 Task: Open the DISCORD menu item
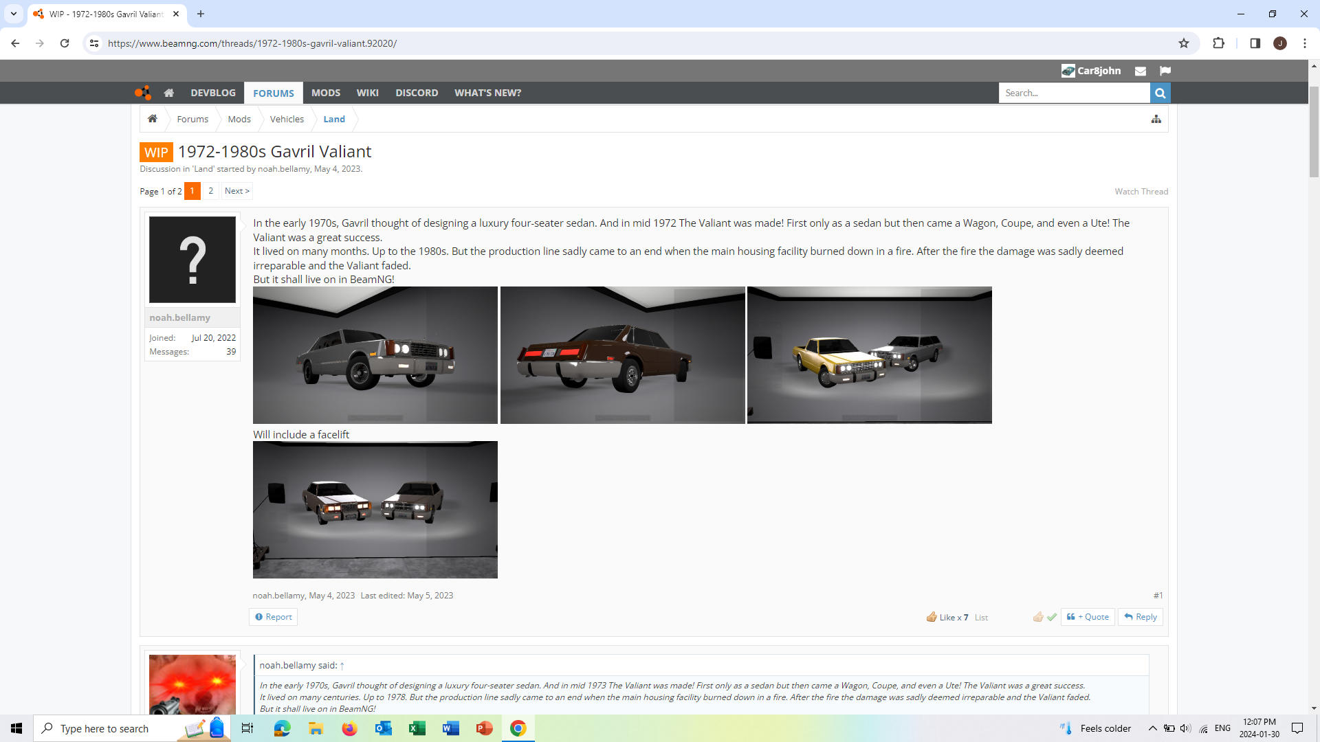click(x=417, y=93)
